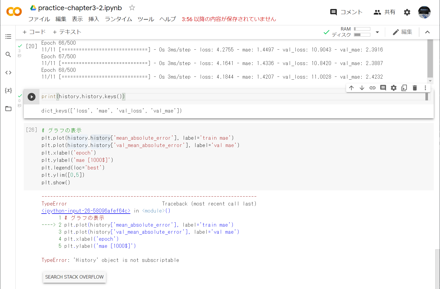The width and height of the screenshot is (440, 289).
Task: Click the cell [26] execution count bracket
Action: click(32, 130)
